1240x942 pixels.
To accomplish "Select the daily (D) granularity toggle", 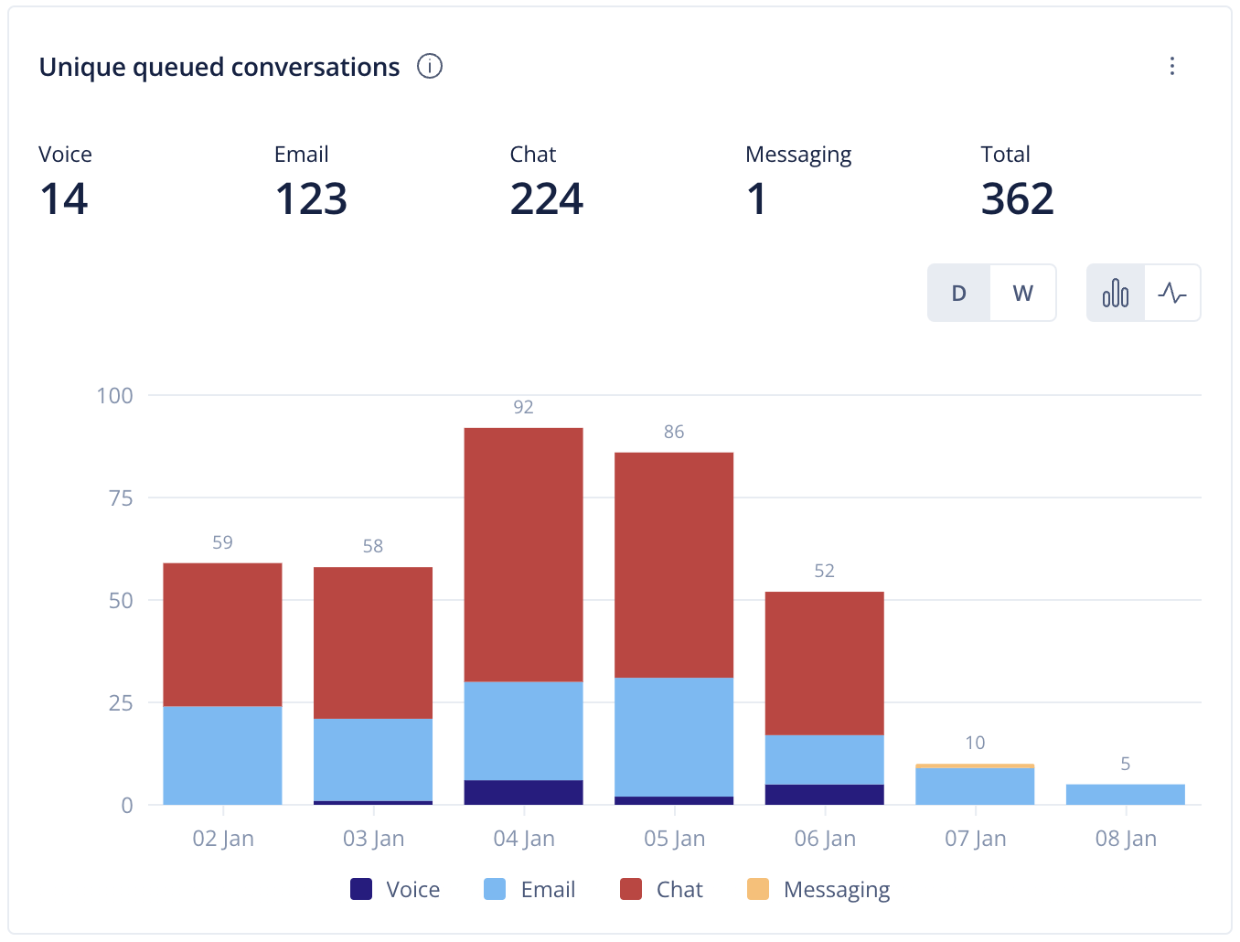I will point(959,293).
